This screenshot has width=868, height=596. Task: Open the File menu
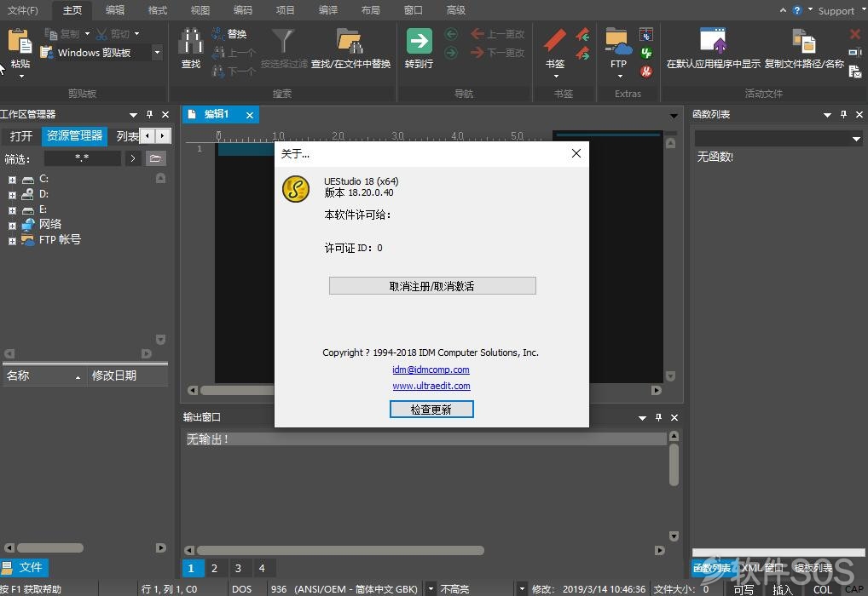(x=23, y=10)
